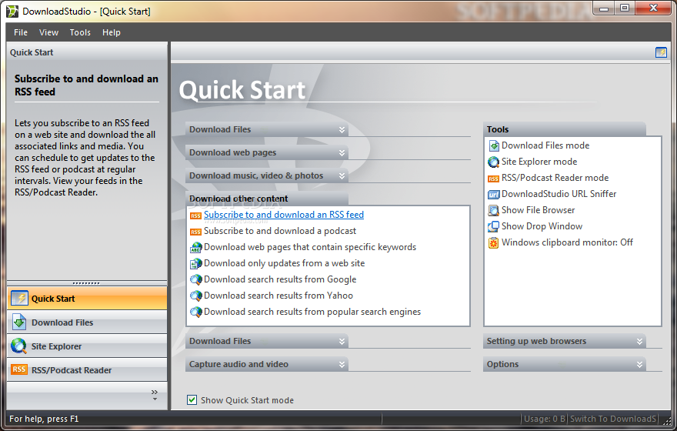Click the window resize grip in corner
The image size is (677, 431).
point(669,421)
